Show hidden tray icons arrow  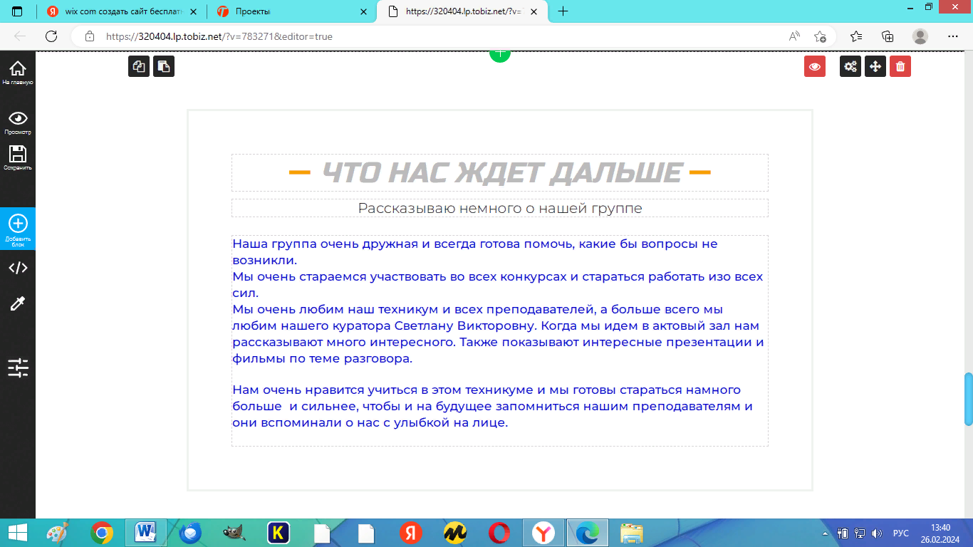tap(825, 533)
